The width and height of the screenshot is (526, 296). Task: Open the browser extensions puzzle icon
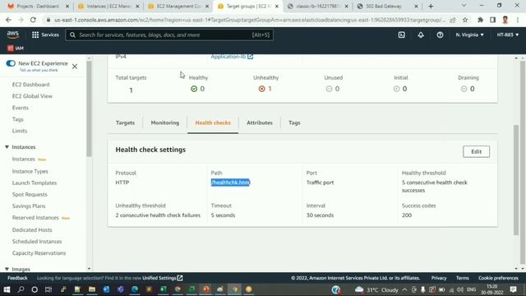click(480, 20)
